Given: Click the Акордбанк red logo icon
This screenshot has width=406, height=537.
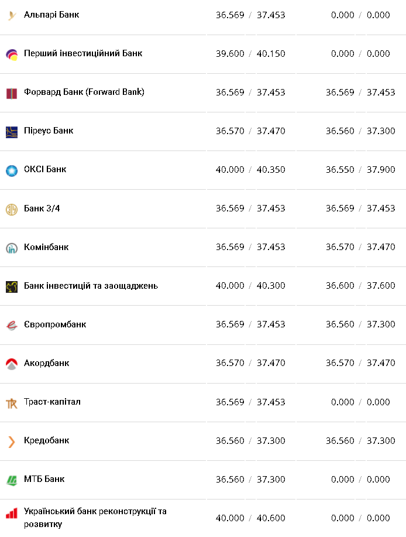Looking at the screenshot, I should pyautogui.click(x=12, y=364).
